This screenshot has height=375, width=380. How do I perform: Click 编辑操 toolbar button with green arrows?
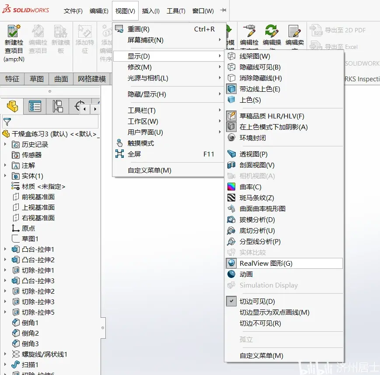[x=272, y=35]
